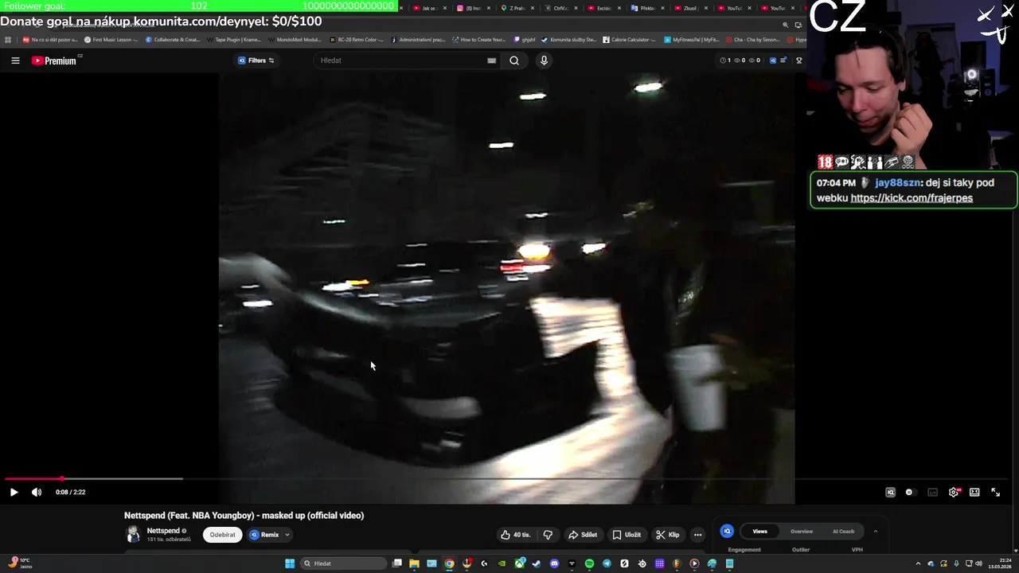Viewport: 1019px width, 573px height.
Task: Create a clip with Klip button
Action: pyautogui.click(x=667, y=535)
